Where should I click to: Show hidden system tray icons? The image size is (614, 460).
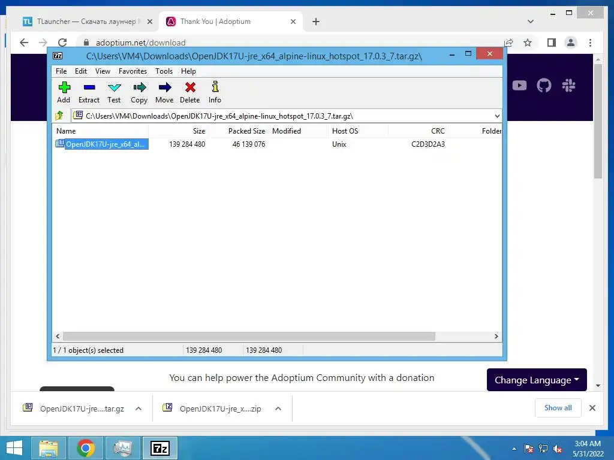coord(514,449)
